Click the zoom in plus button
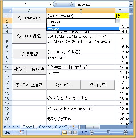 pos(125,132)
